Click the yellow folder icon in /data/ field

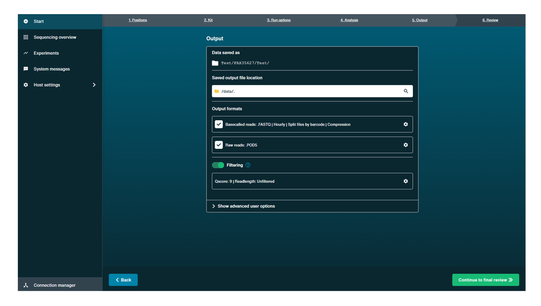tap(217, 91)
